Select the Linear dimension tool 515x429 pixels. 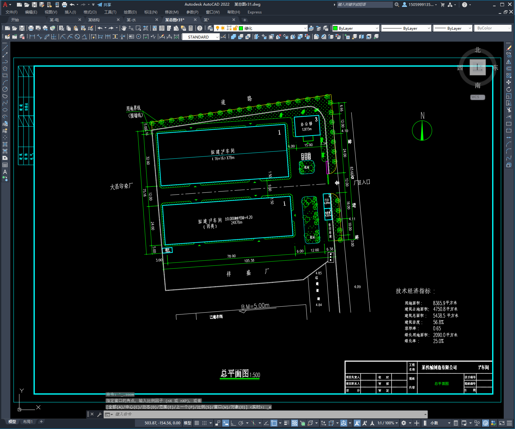tap(32, 37)
